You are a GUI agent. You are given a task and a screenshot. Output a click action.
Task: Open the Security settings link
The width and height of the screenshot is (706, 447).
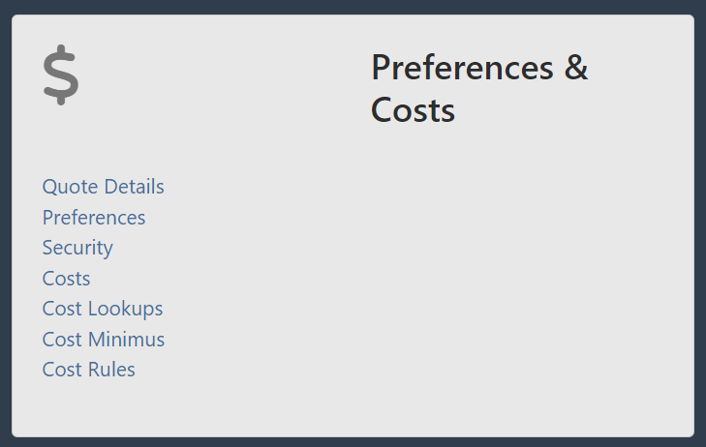tap(77, 248)
